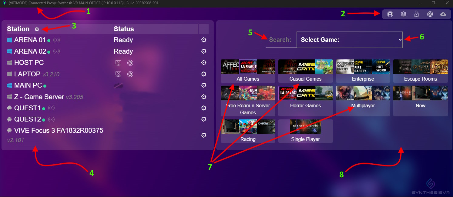This screenshot has height=197, width=453.
Task: Open the Multiplayer category
Action: pos(363,101)
